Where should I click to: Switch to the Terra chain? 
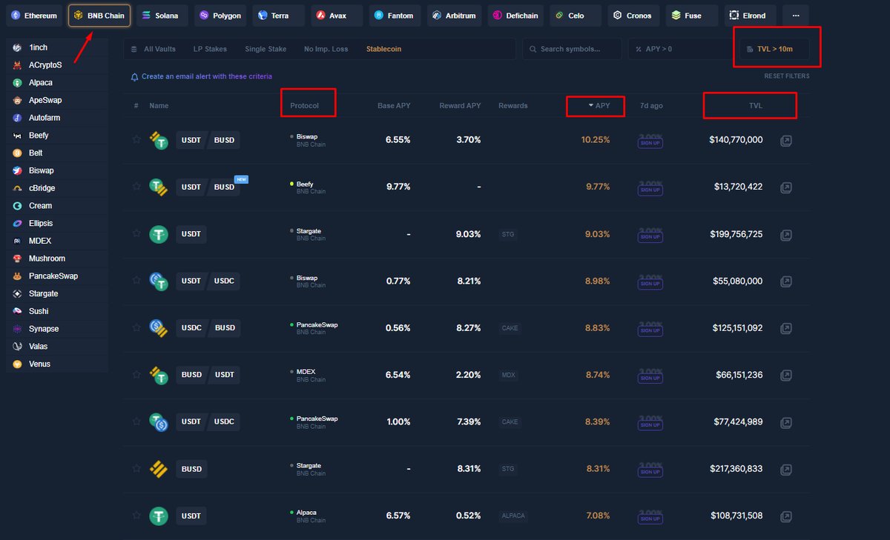(x=278, y=16)
